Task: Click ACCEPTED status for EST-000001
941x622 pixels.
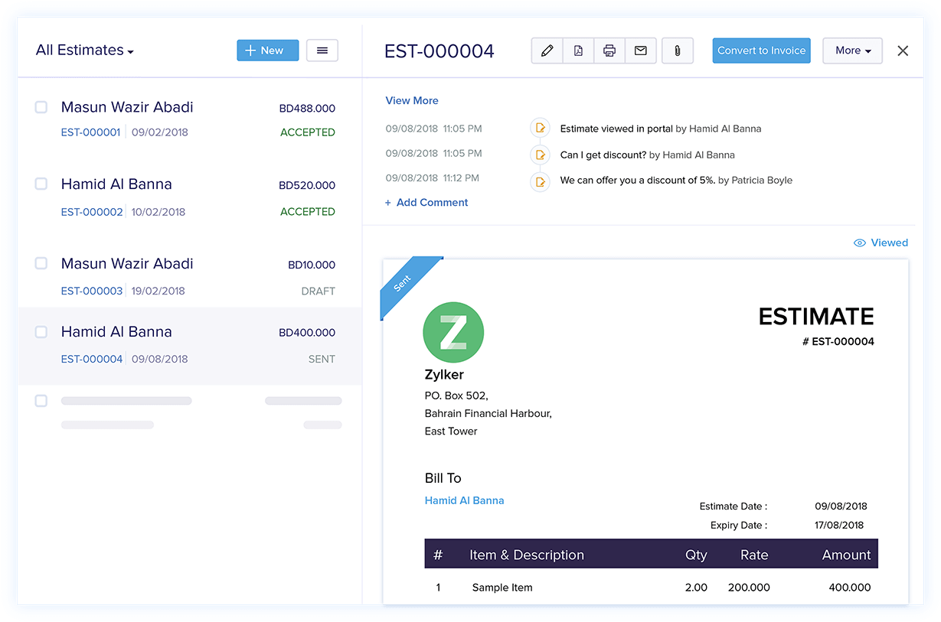Action: pyautogui.click(x=308, y=132)
